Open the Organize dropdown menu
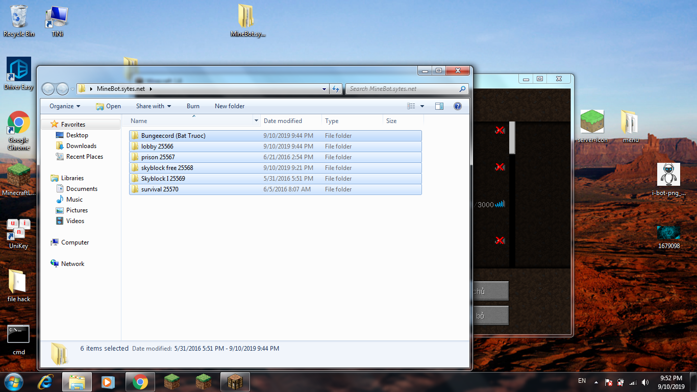This screenshot has width=697, height=392. point(65,106)
